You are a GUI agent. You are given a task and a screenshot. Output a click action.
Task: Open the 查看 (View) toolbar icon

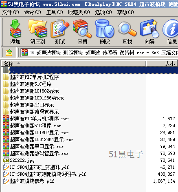pos(82,32)
